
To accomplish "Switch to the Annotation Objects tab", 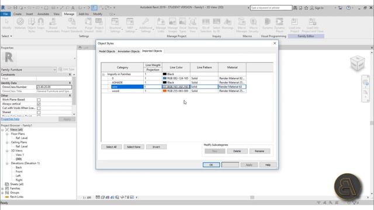I will click(x=129, y=51).
